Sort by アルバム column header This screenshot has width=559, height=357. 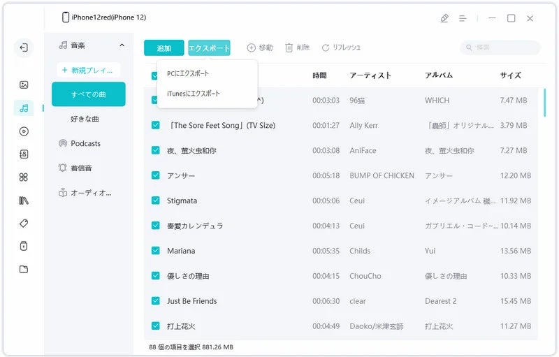pyautogui.click(x=439, y=75)
